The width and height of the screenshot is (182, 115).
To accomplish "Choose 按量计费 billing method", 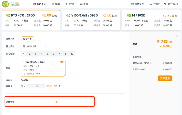I will coord(27,39).
